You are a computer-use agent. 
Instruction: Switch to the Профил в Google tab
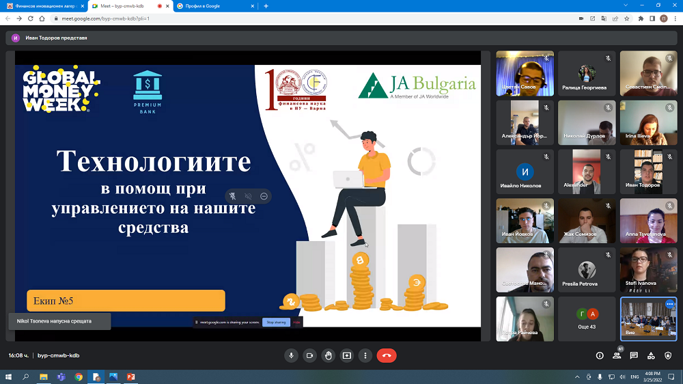coord(216,6)
